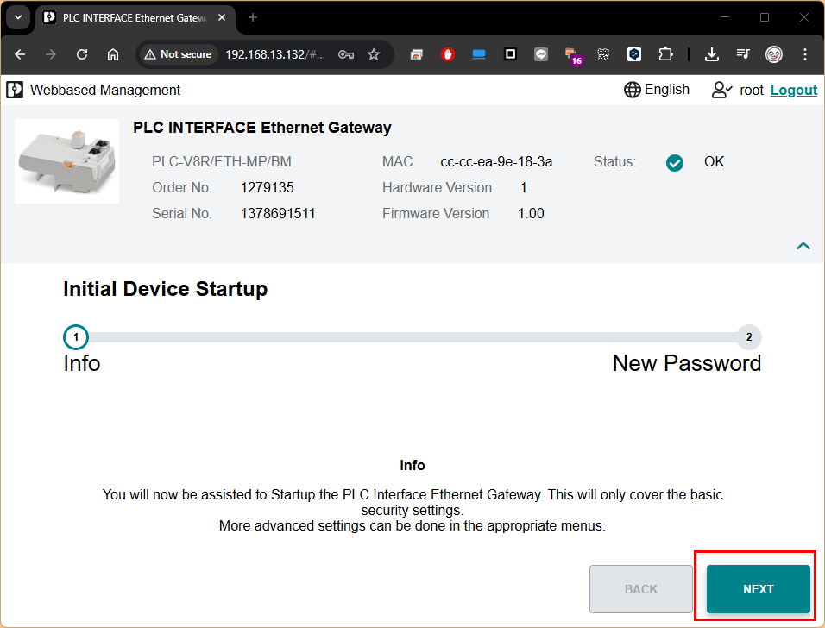Open the extension with the 16 badge

pos(573,56)
